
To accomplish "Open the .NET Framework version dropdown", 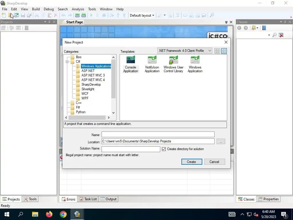I will [x=185, y=51].
